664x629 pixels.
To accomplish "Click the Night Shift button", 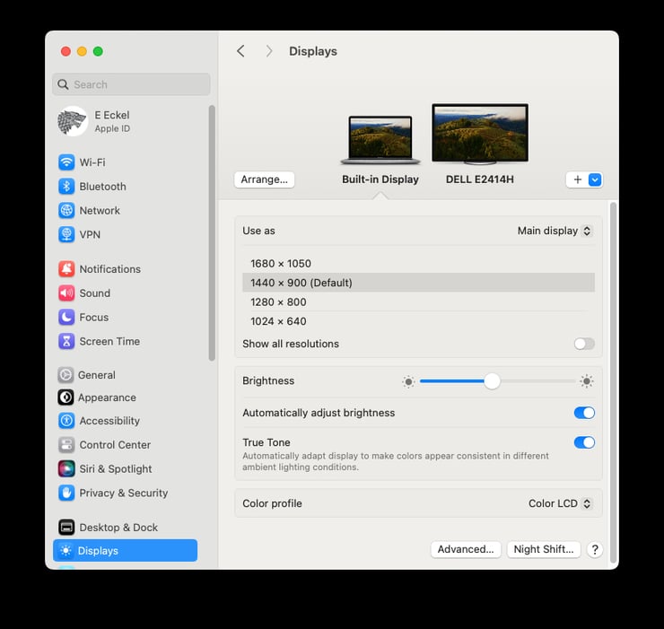I will click(543, 549).
